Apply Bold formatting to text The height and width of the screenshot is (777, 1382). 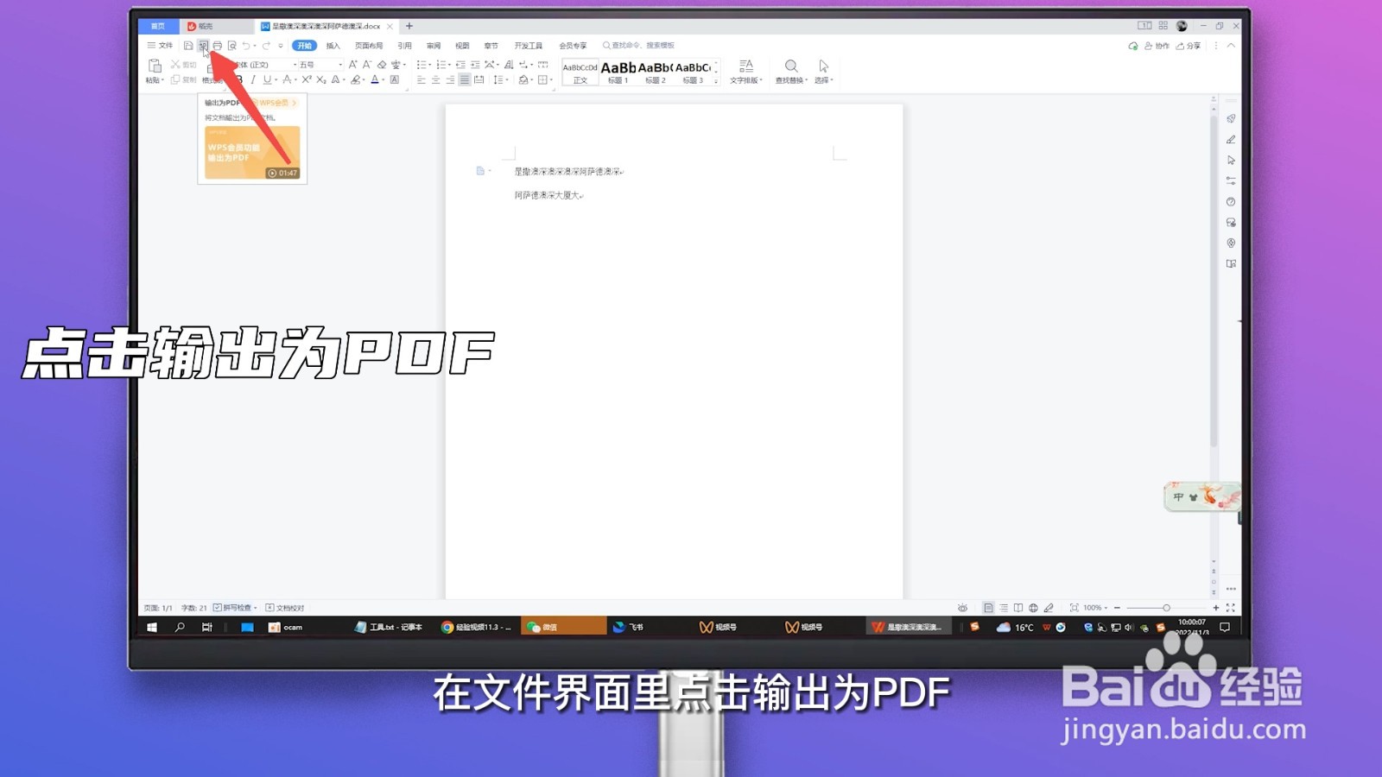pos(238,80)
